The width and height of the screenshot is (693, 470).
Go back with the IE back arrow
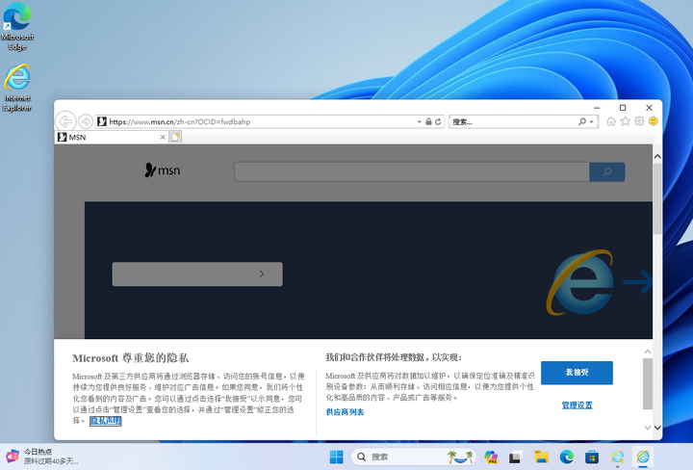coord(65,121)
